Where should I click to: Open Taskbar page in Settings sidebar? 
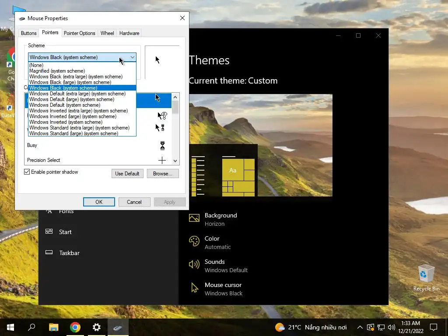click(69, 253)
